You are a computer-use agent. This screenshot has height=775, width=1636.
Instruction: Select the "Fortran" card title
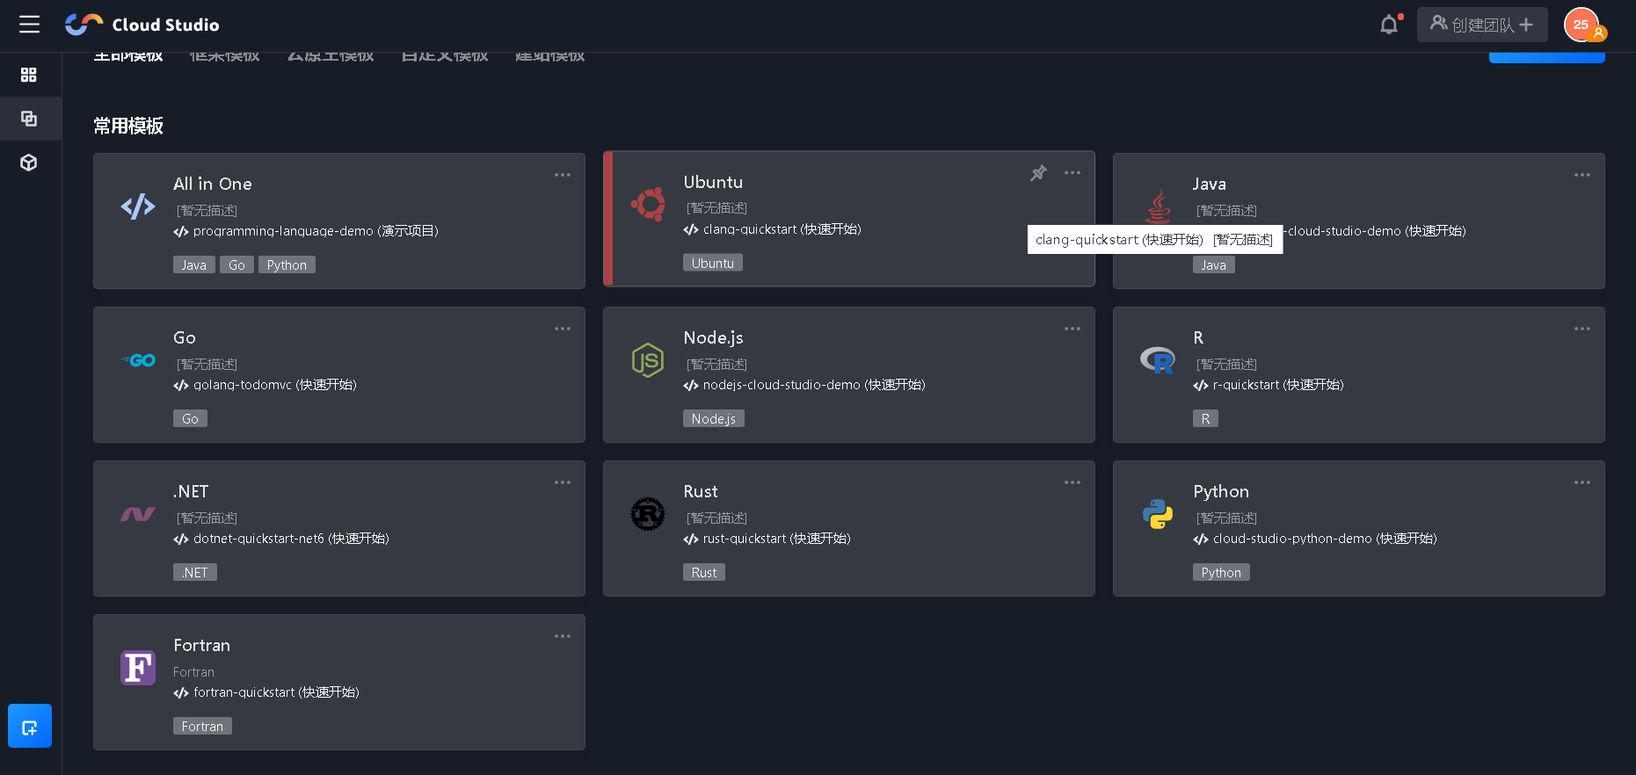click(x=202, y=645)
